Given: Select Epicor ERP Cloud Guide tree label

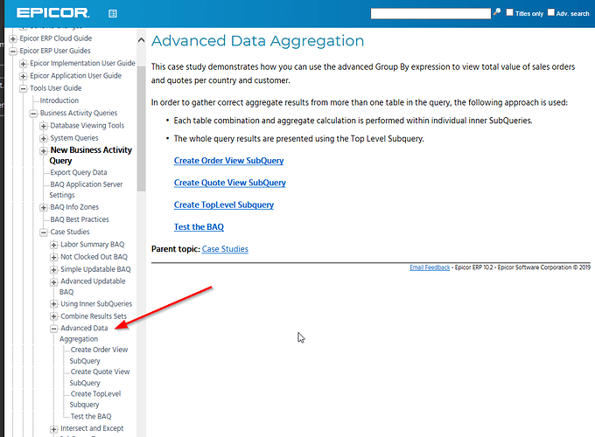Looking at the screenshot, I should [x=56, y=38].
